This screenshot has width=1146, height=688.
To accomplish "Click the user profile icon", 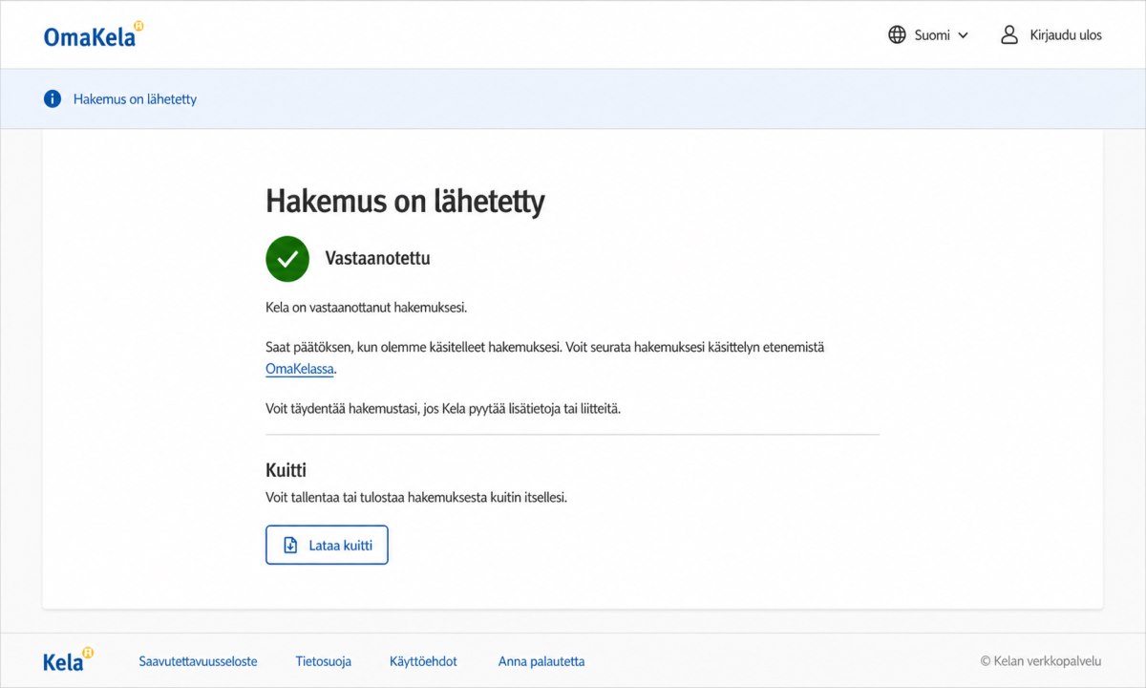I will (x=1009, y=35).
